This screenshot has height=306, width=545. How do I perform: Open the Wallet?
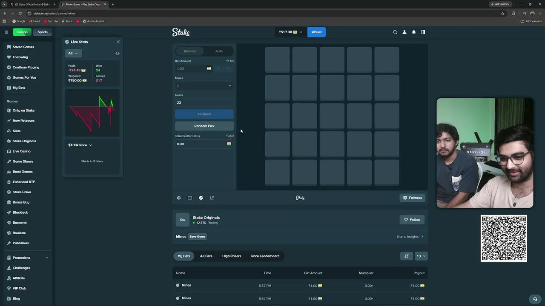pyautogui.click(x=316, y=32)
